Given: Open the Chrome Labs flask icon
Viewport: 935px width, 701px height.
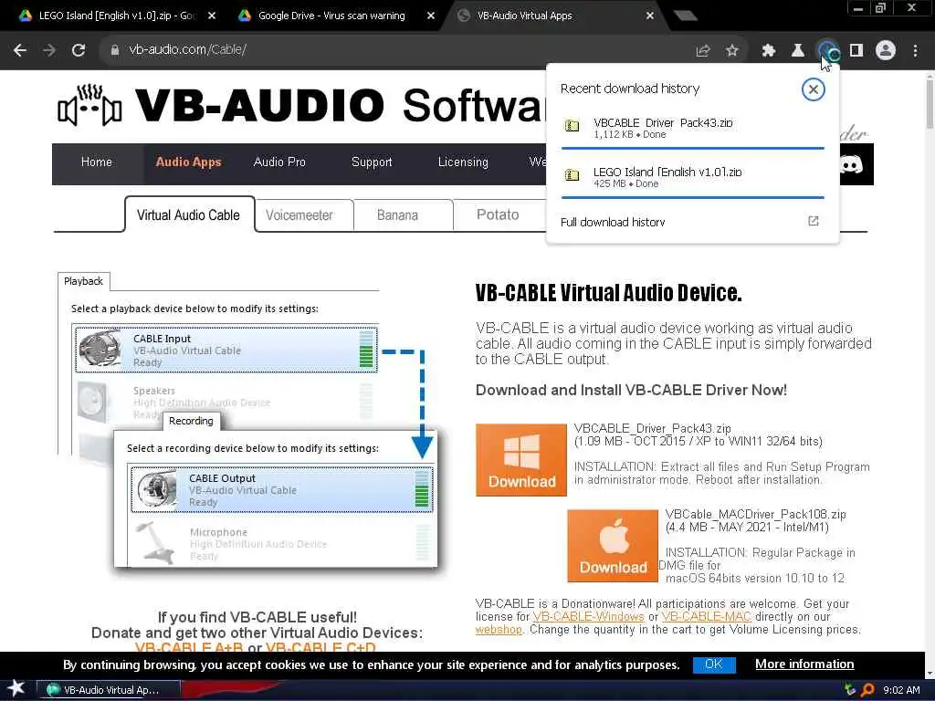Looking at the screenshot, I should (x=798, y=51).
